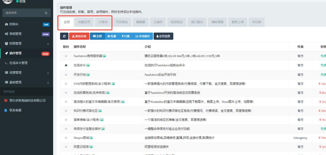Image resolution: width=326 pixels, height=155 pixels.
Task: Open preview image icon for 开发示例
Action: [88, 75]
